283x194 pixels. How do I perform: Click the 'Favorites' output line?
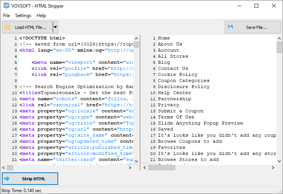click(172, 148)
